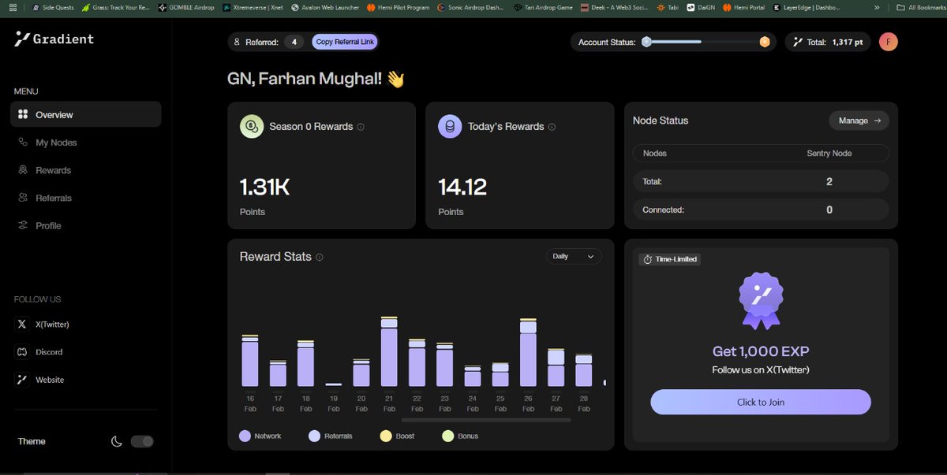Click the Reward Stats info icon
The width and height of the screenshot is (947, 475).
pos(320,257)
